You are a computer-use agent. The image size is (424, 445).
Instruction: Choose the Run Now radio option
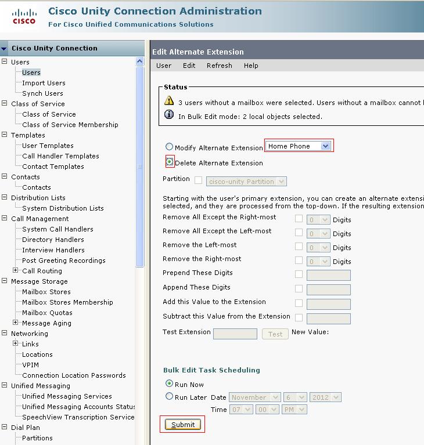tap(169, 384)
